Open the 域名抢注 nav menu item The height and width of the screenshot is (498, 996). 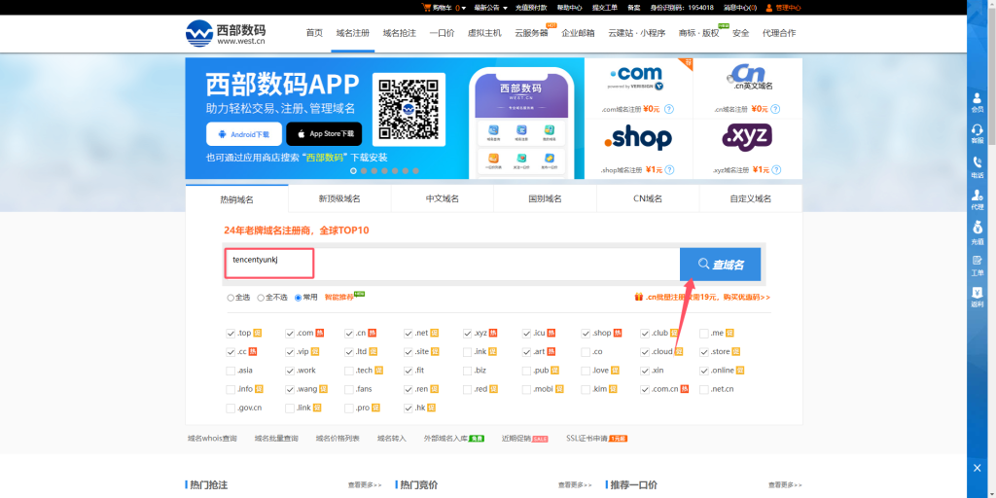point(400,33)
